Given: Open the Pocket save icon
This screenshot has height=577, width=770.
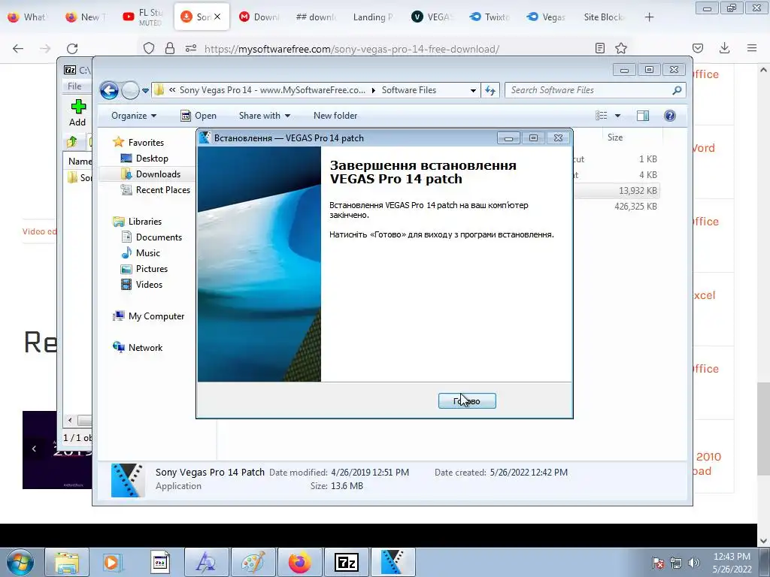Looking at the screenshot, I should click(697, 48).
